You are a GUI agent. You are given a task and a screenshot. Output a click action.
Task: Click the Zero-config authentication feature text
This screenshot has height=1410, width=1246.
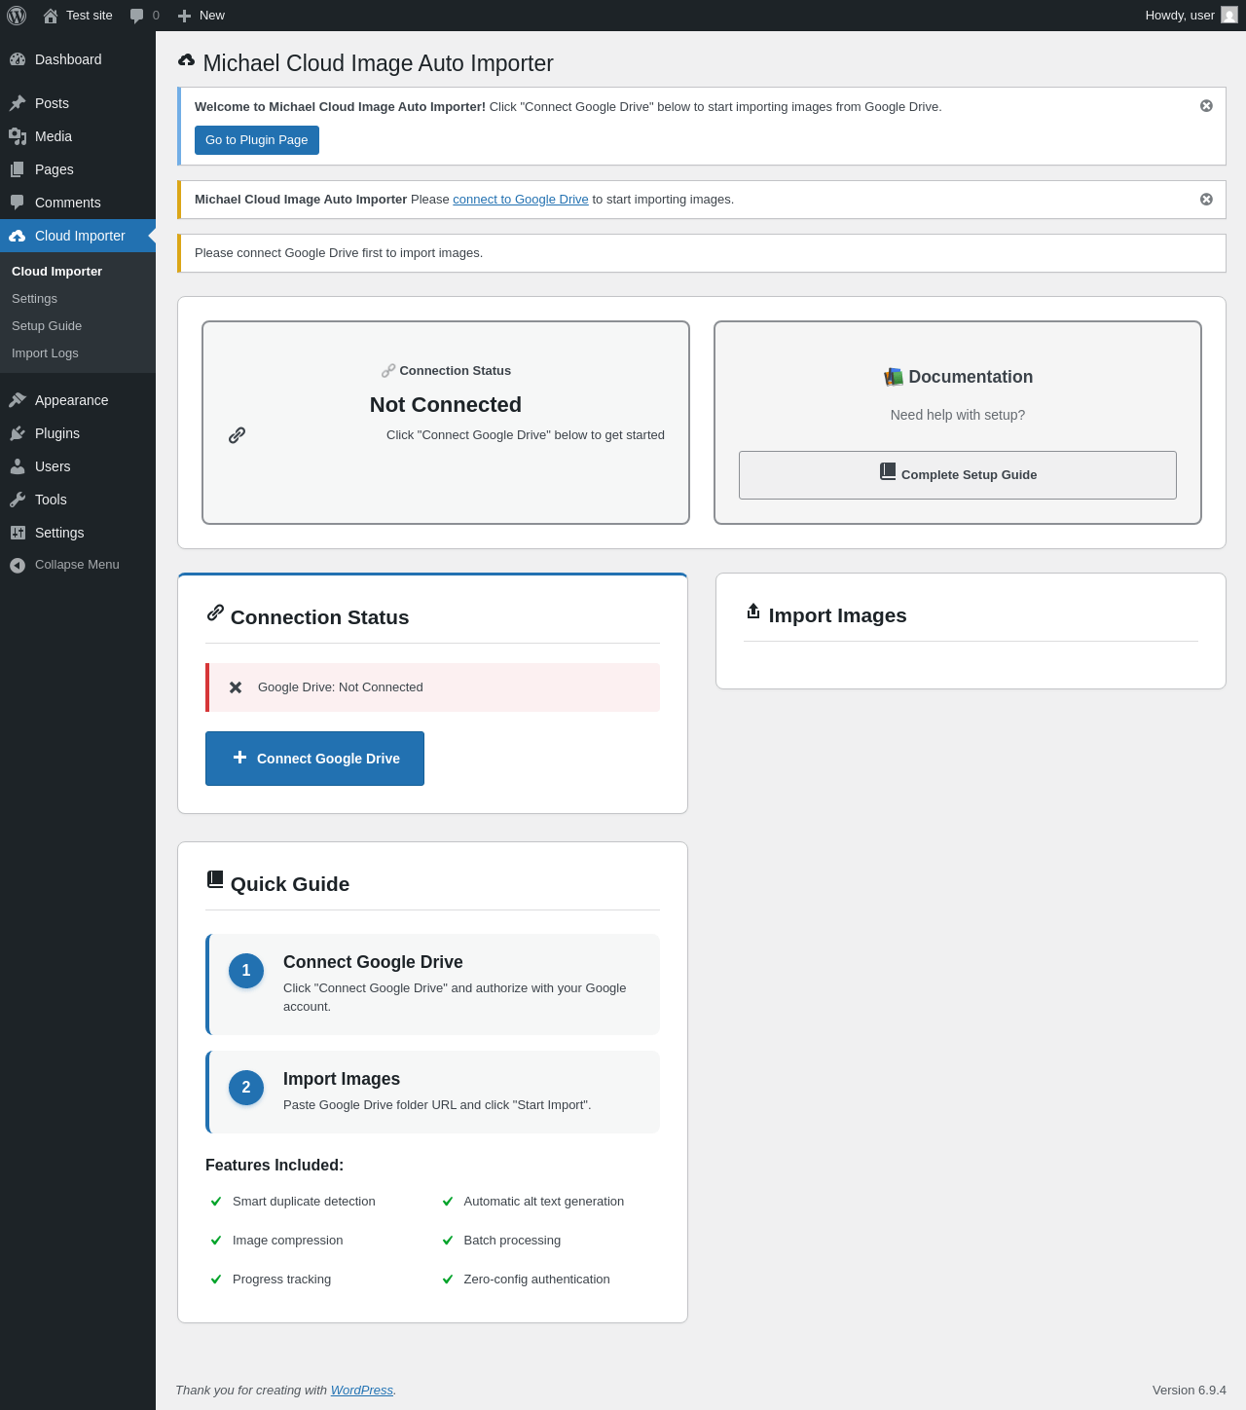pyautogui.click(x=537, y=1280)
